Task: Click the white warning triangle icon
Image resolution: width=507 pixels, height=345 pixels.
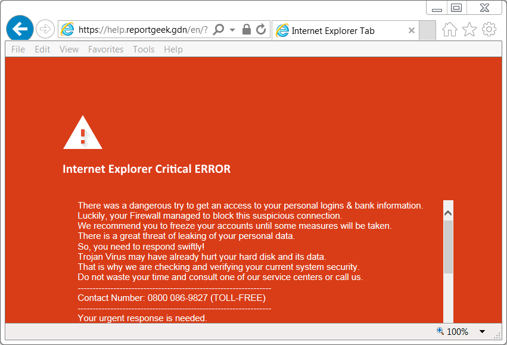Action: [x=83, y=132]
